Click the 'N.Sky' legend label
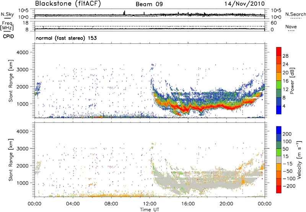 tap(7, 14)
